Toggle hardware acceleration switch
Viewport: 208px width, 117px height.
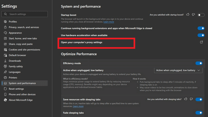[201, 35]
